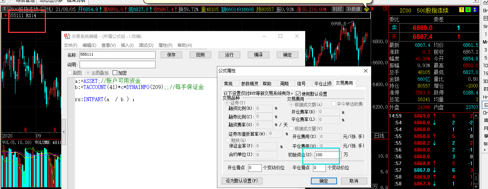
Task: Click the yellow diamond marker icon above chart
Action: (366, 9)
